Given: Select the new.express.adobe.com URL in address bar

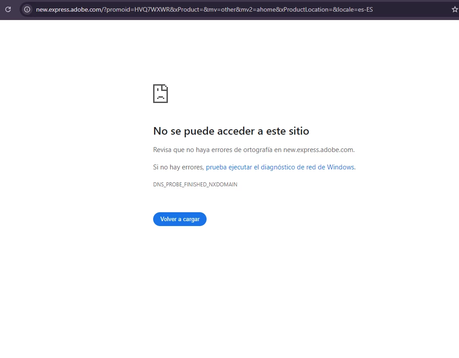Looking at the screenshot, I should [x=204, y=9].
